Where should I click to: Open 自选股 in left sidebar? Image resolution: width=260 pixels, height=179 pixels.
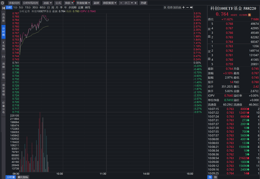coord(3,17)
